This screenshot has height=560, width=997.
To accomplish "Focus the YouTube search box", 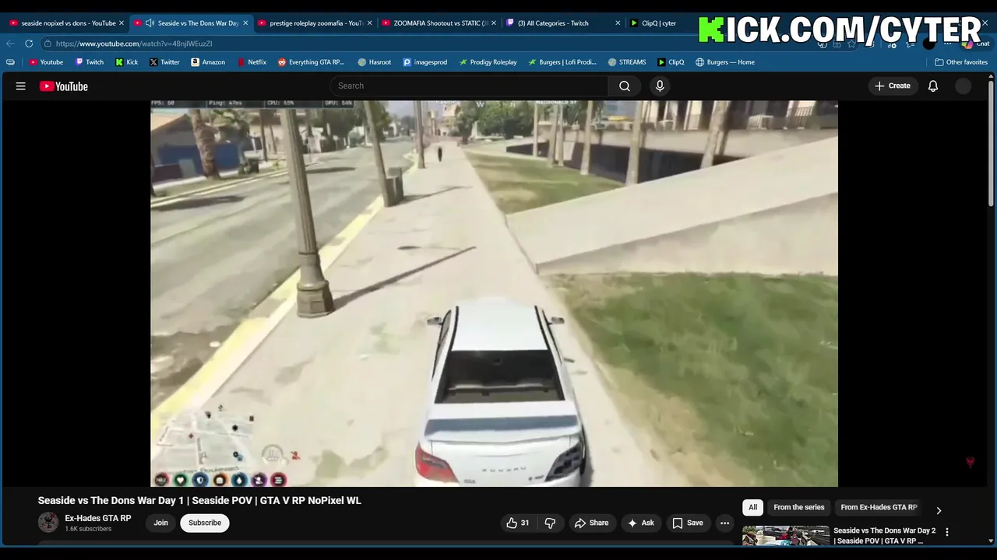I will tap(469, 86).
